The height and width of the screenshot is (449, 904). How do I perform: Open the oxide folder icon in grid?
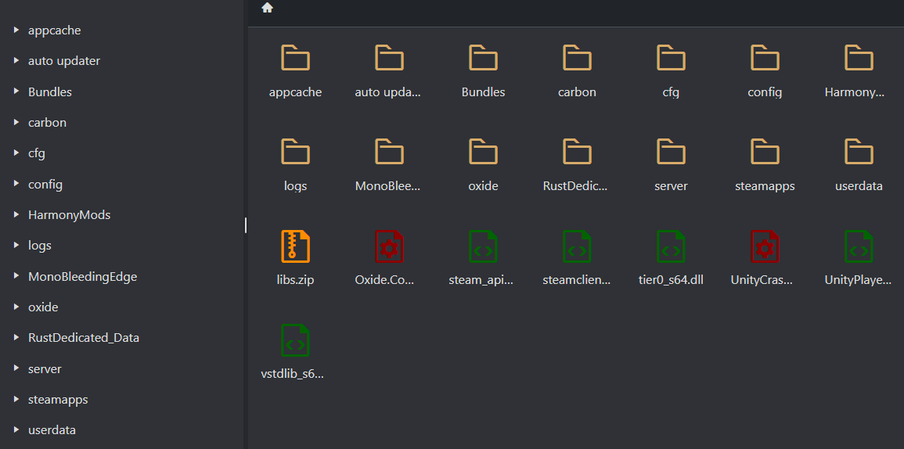coord(483,152)
